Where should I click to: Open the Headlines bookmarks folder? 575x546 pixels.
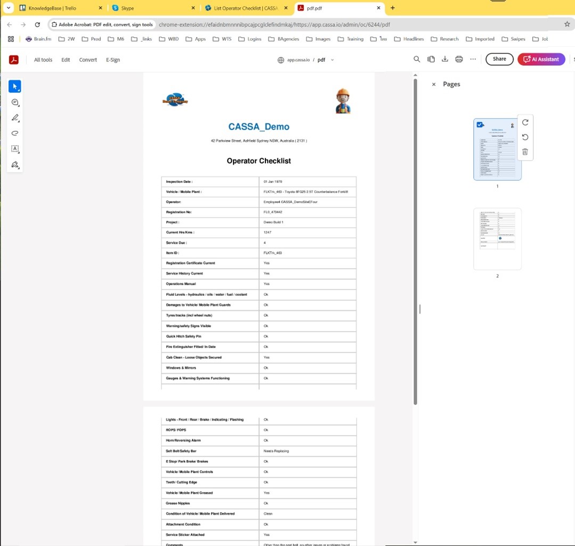click(409, 39)
